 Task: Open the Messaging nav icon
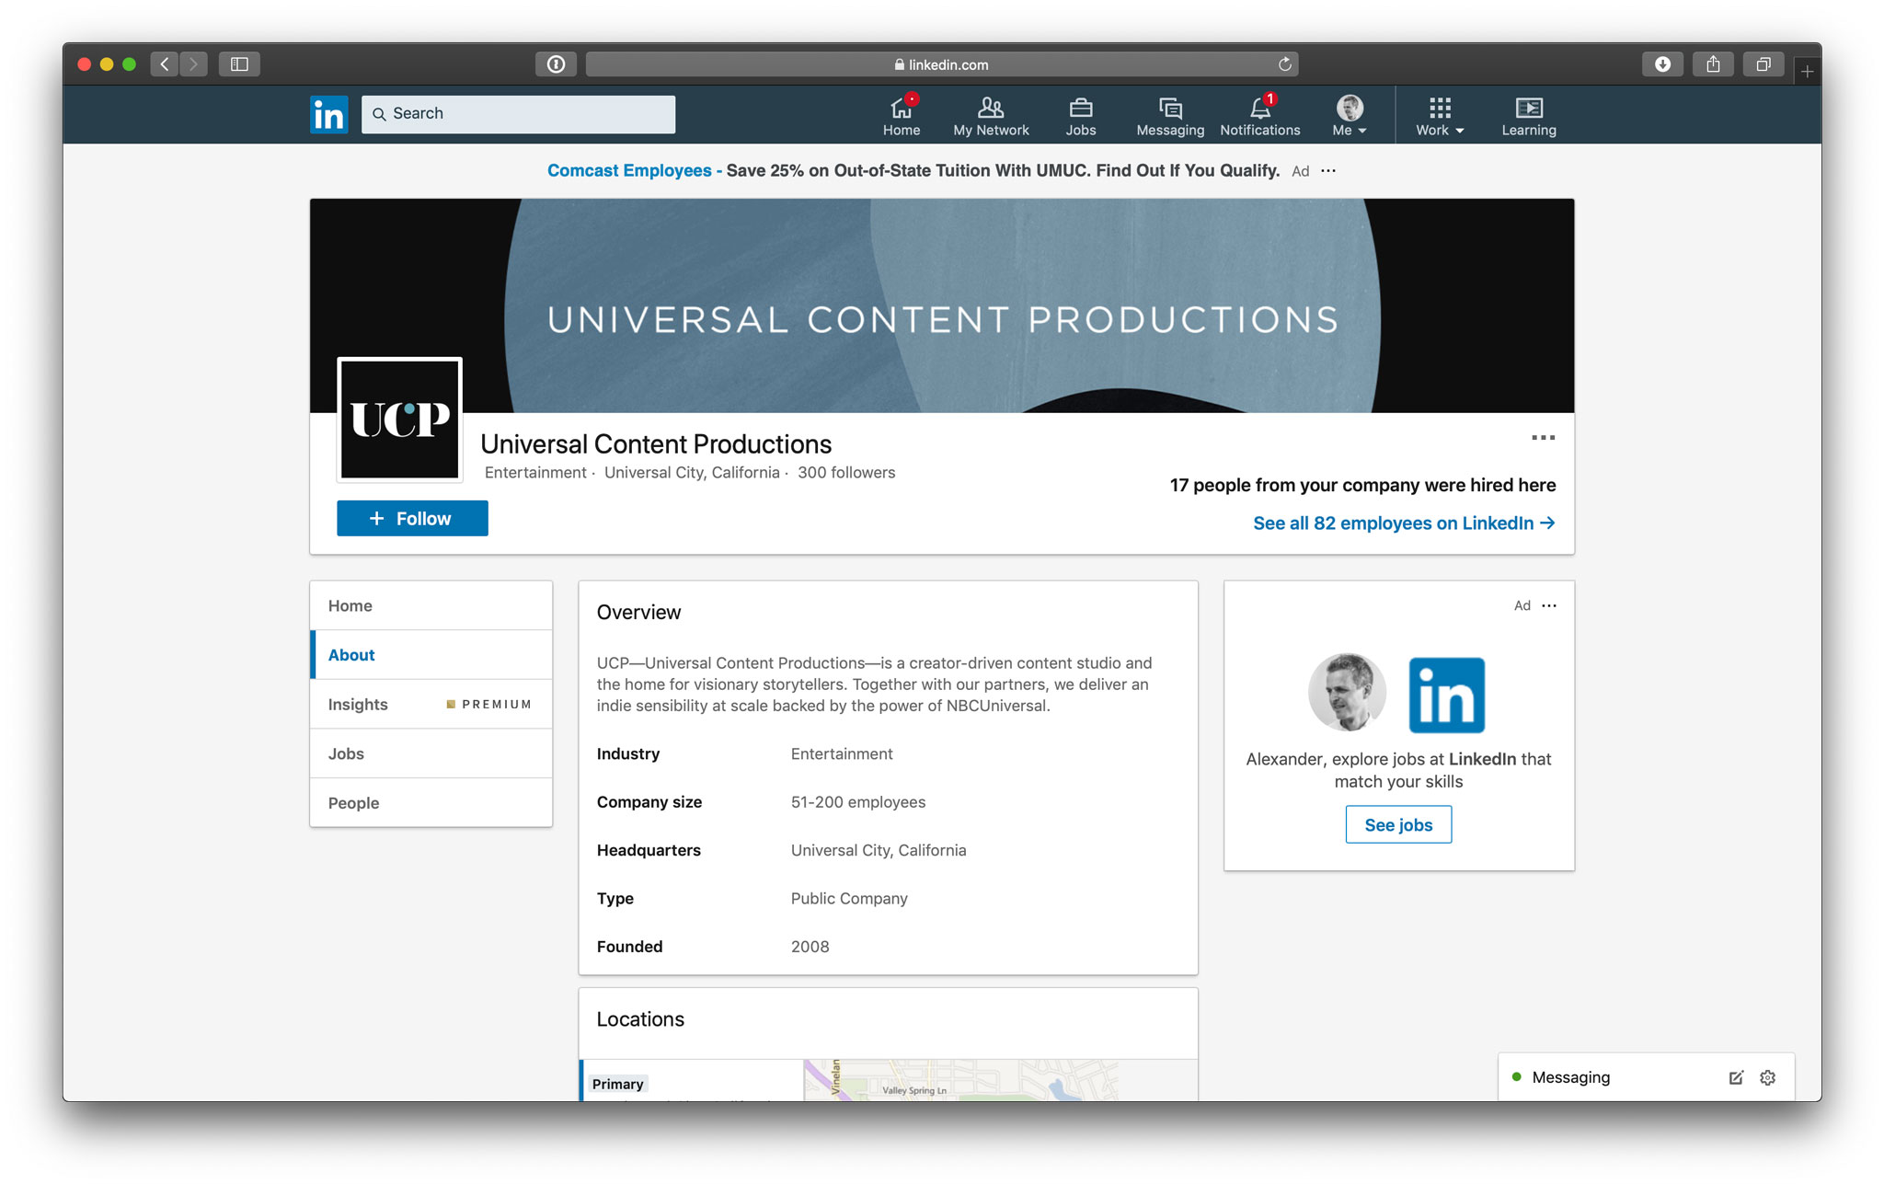pos(1169,116)
